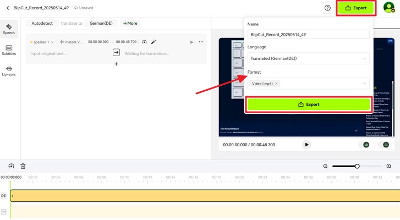Open the Language dropdown Translated (German(DE))
This screenshot has width=400, height=220.
point(309,58)
